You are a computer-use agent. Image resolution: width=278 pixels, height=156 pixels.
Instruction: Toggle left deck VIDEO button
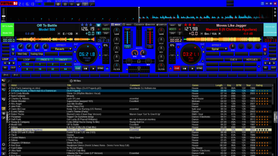[x=106, y=29]
